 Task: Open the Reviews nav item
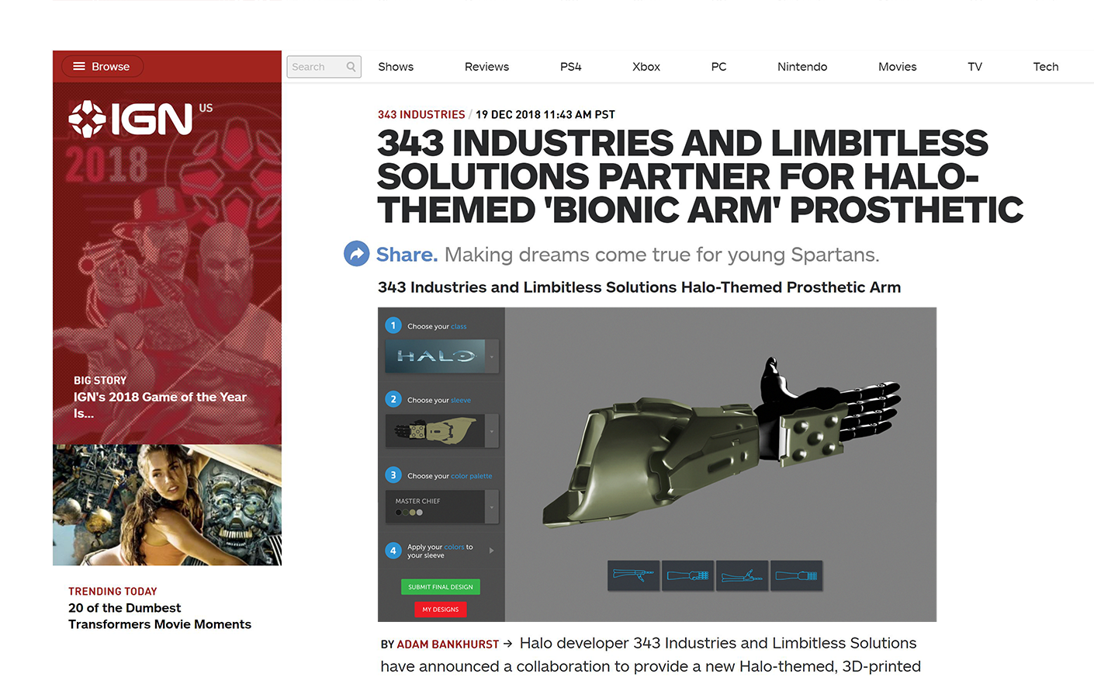[486, 67]
